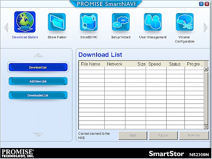
Task: Click the Setup Wizard label
Action: point(121,37)
